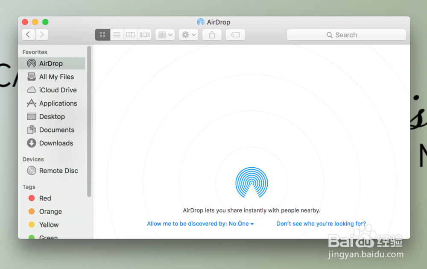Viewport: 427px width, 269px height.
Task: Click the AirDrop icon in the title bar
Action: pos(201,22)
